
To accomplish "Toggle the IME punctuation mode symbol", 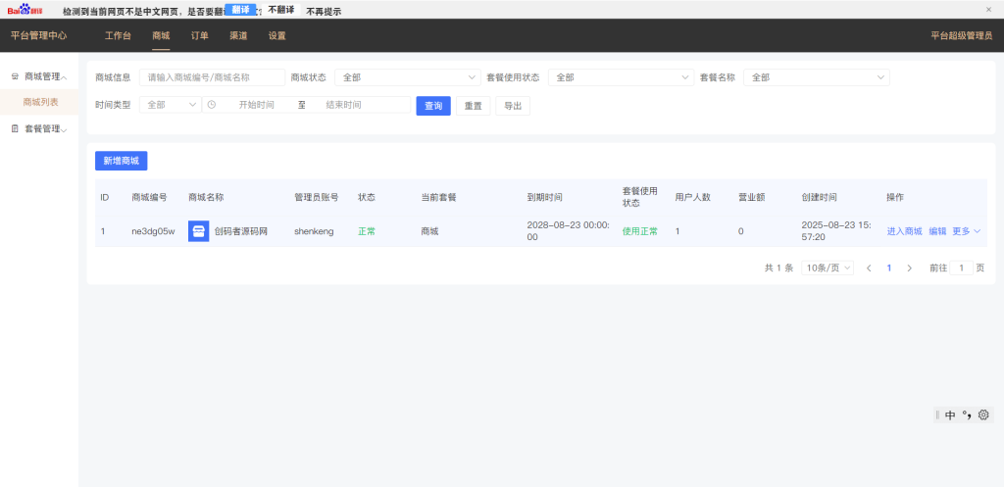I will coord(967,414).
